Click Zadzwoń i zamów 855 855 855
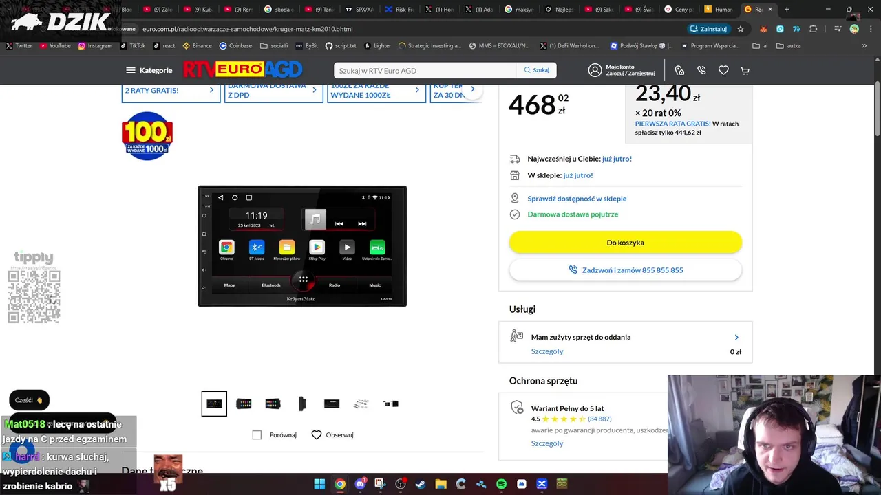 pyautogui.click(x=625, y=270)
